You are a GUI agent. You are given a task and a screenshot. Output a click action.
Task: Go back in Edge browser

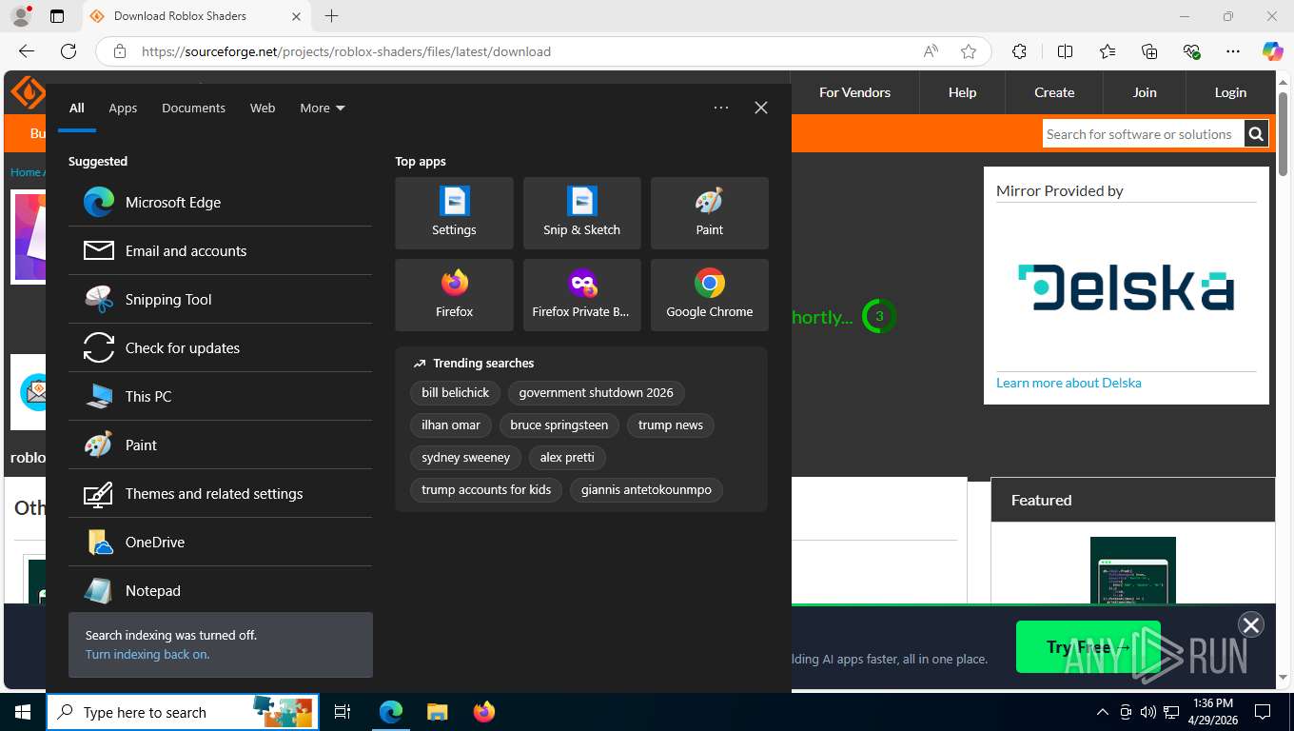coord(27,51)
